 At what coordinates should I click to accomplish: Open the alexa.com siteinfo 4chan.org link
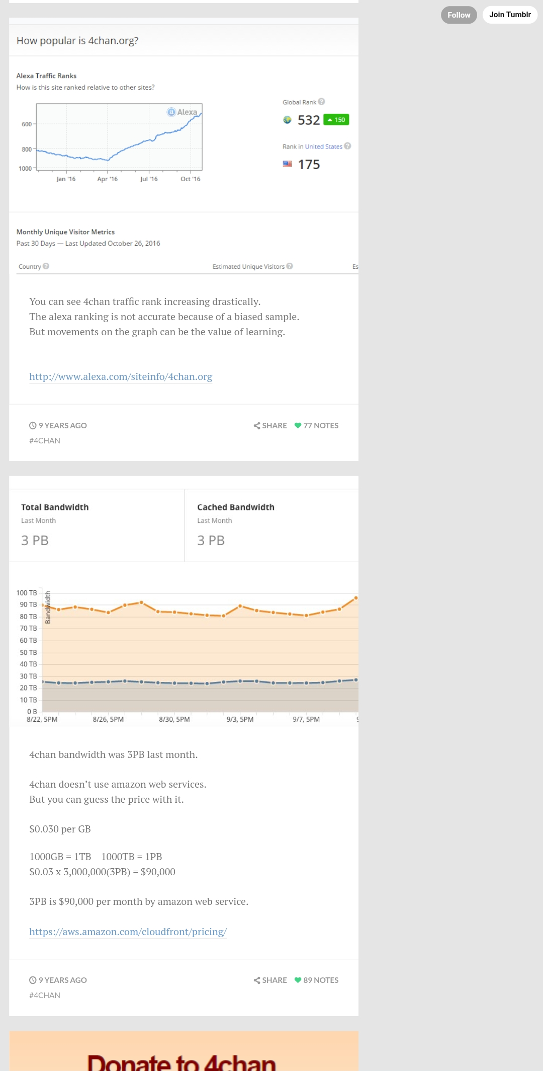(x=121, y=376)
